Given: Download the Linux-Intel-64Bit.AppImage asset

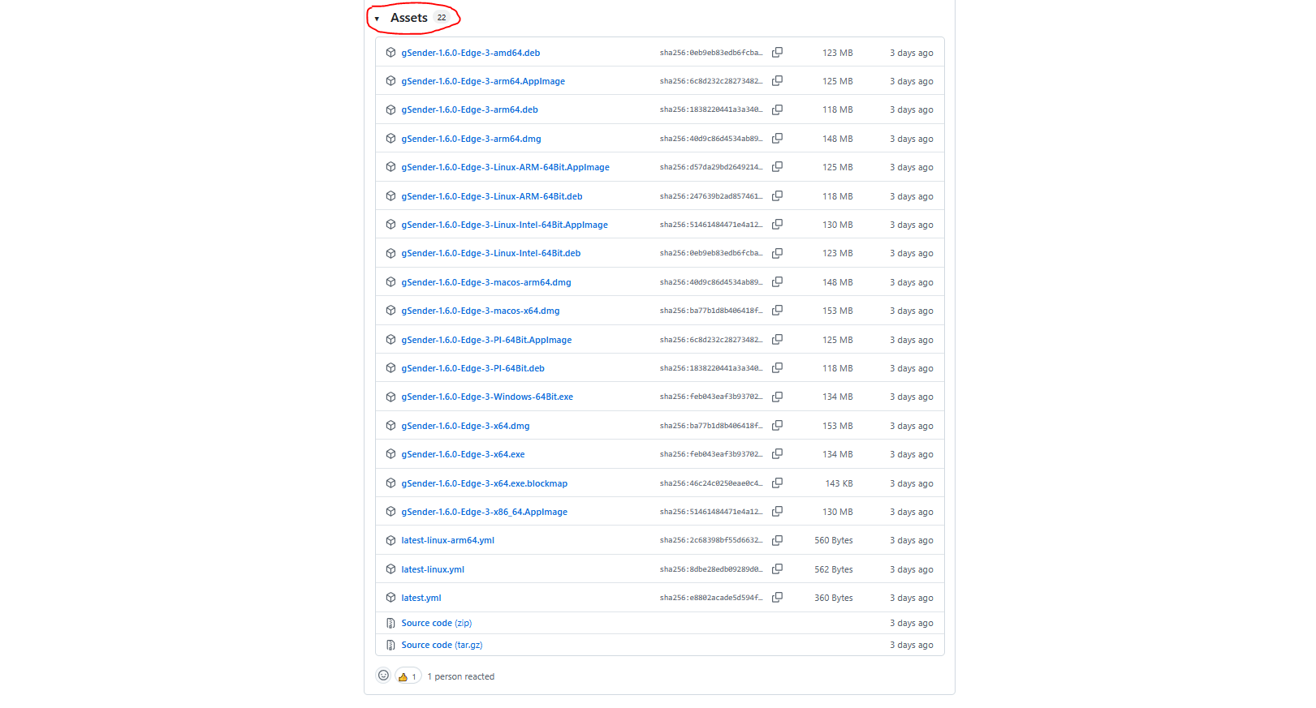Looking at the screenshot, I should (x=504, y=225).
